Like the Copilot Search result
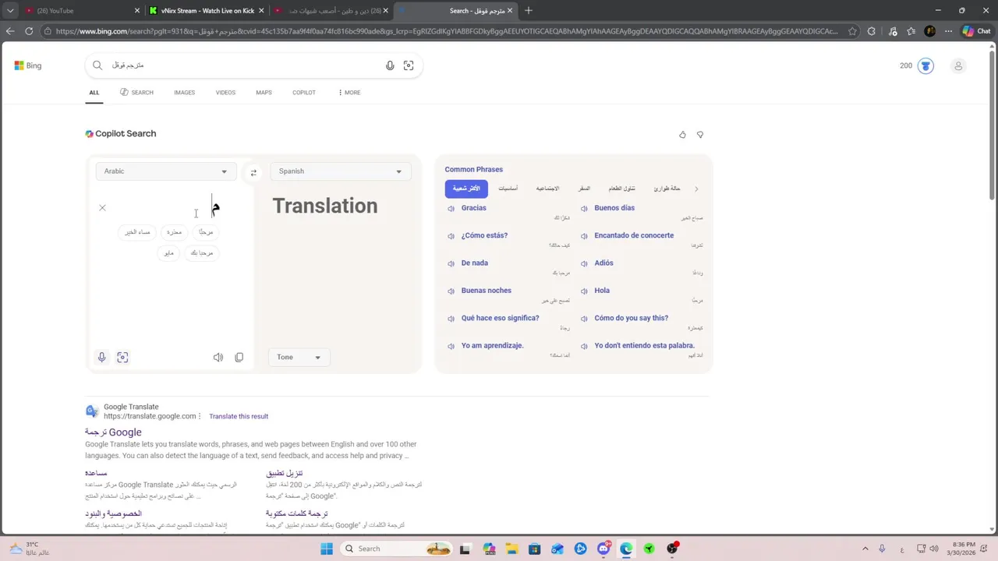Screen dimensions: 998x561 [682, 135]
